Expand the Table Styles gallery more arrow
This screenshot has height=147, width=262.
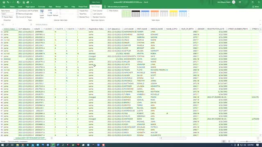tap(189, 16)
